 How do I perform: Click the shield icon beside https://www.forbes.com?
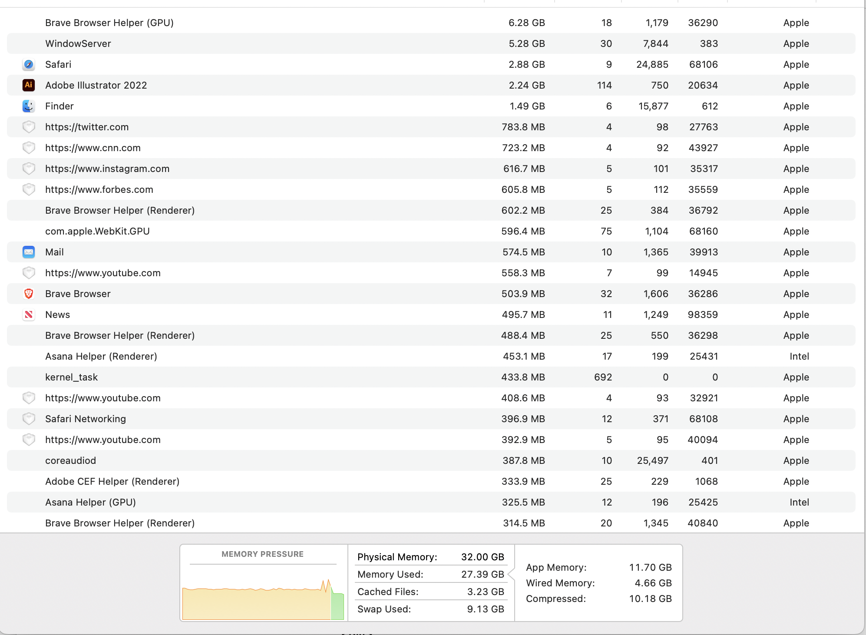(x=29, y=189)
